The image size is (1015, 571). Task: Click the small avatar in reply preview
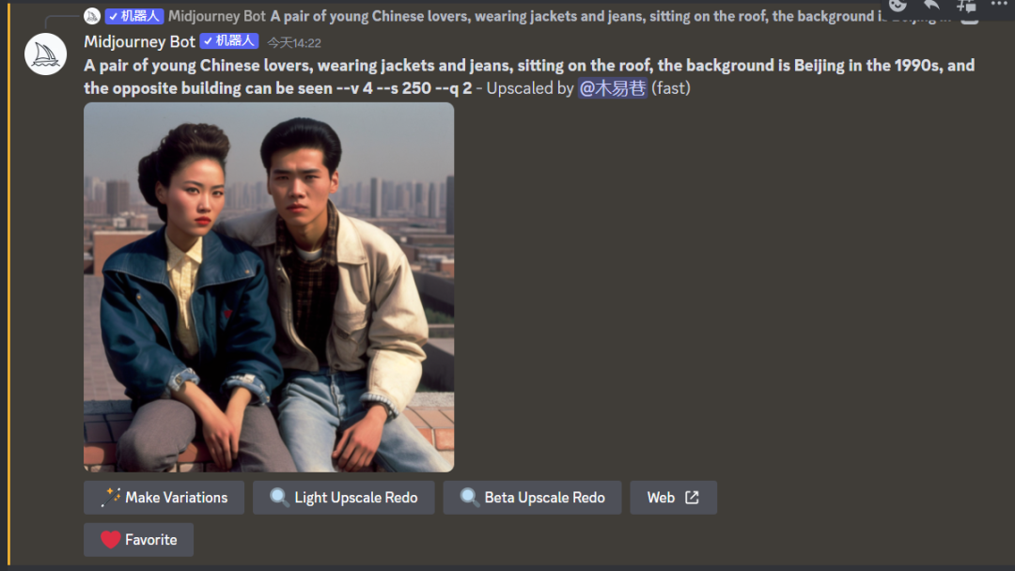pyautogui.click(x=92, y=16)
